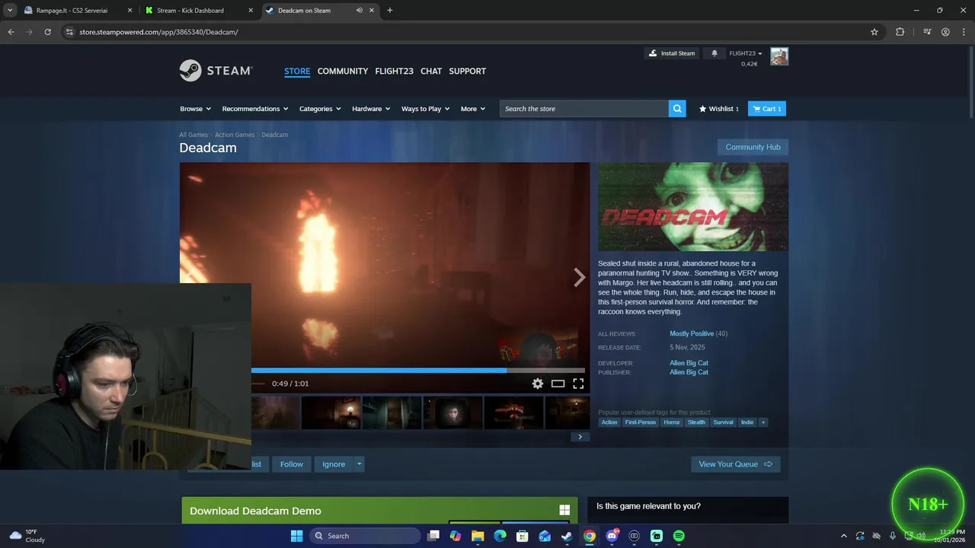Open Steam from the taskbar
The image size is (975, 548).
pyautogui.click(x=567, y=536)
